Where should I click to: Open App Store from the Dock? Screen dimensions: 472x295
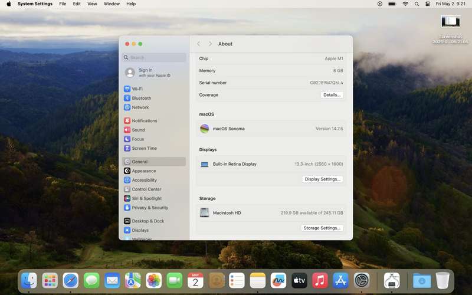(341, 281)
